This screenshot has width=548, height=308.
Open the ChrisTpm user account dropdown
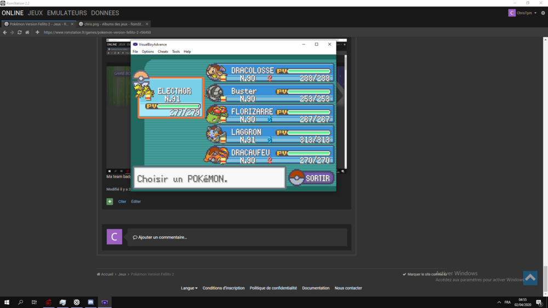[x=523, y=13]
